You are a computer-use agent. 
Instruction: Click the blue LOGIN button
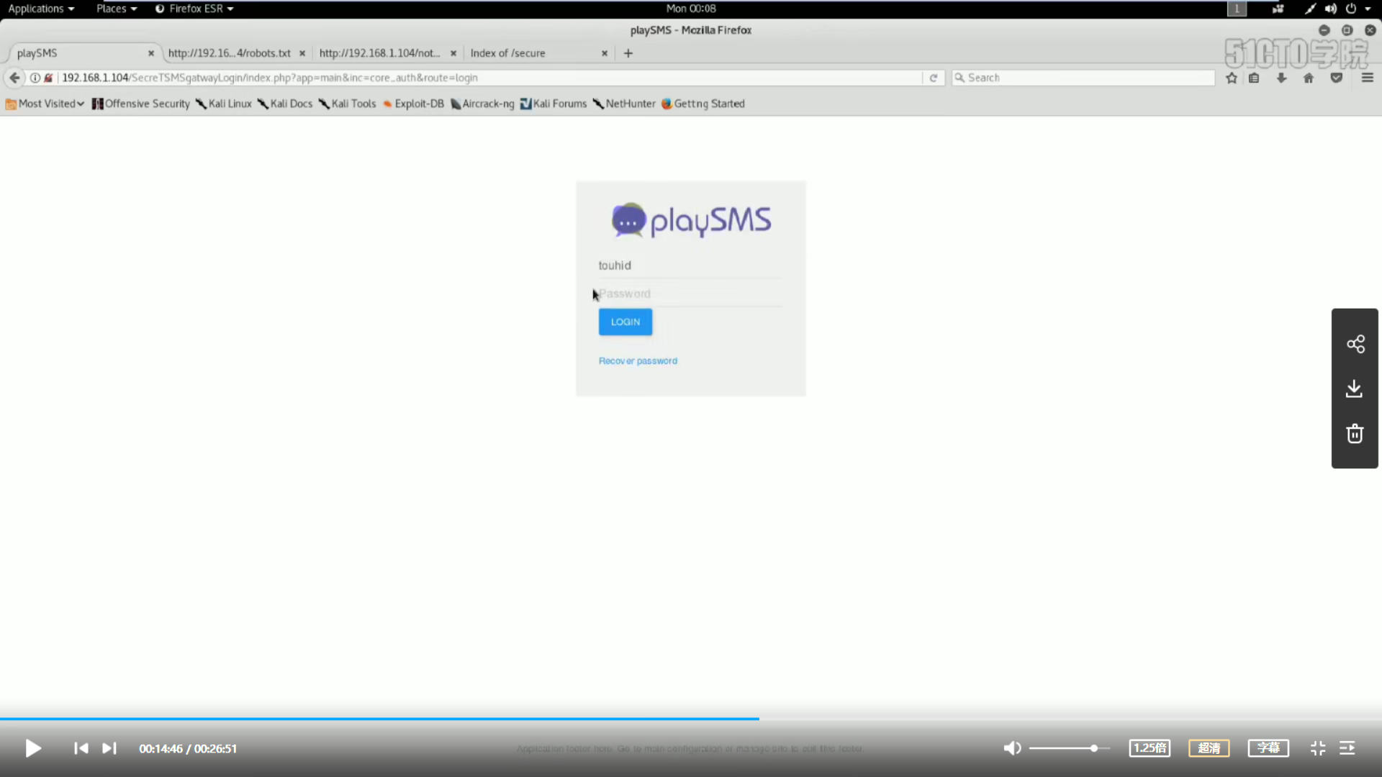[625, 322]
